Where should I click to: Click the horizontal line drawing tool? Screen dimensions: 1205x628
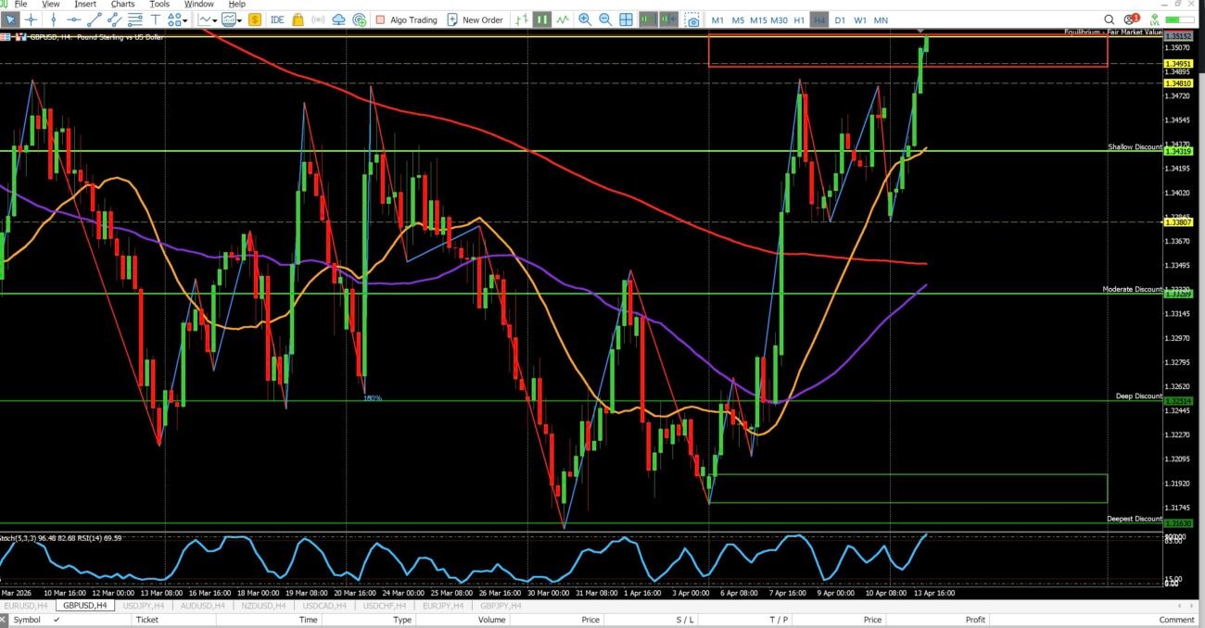point(74,19)
